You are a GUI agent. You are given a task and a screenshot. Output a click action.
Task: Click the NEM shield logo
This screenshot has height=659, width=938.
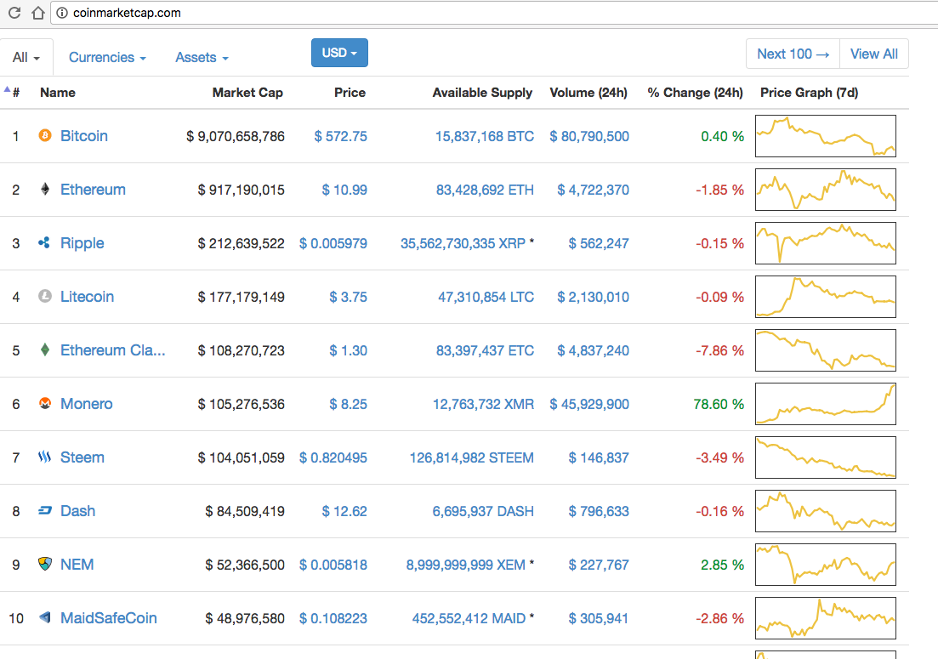[45, 564]
